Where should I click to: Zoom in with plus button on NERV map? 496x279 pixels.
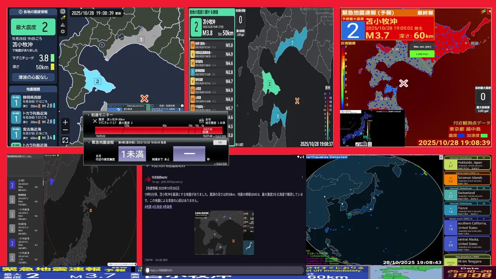(x=65, y=122)
